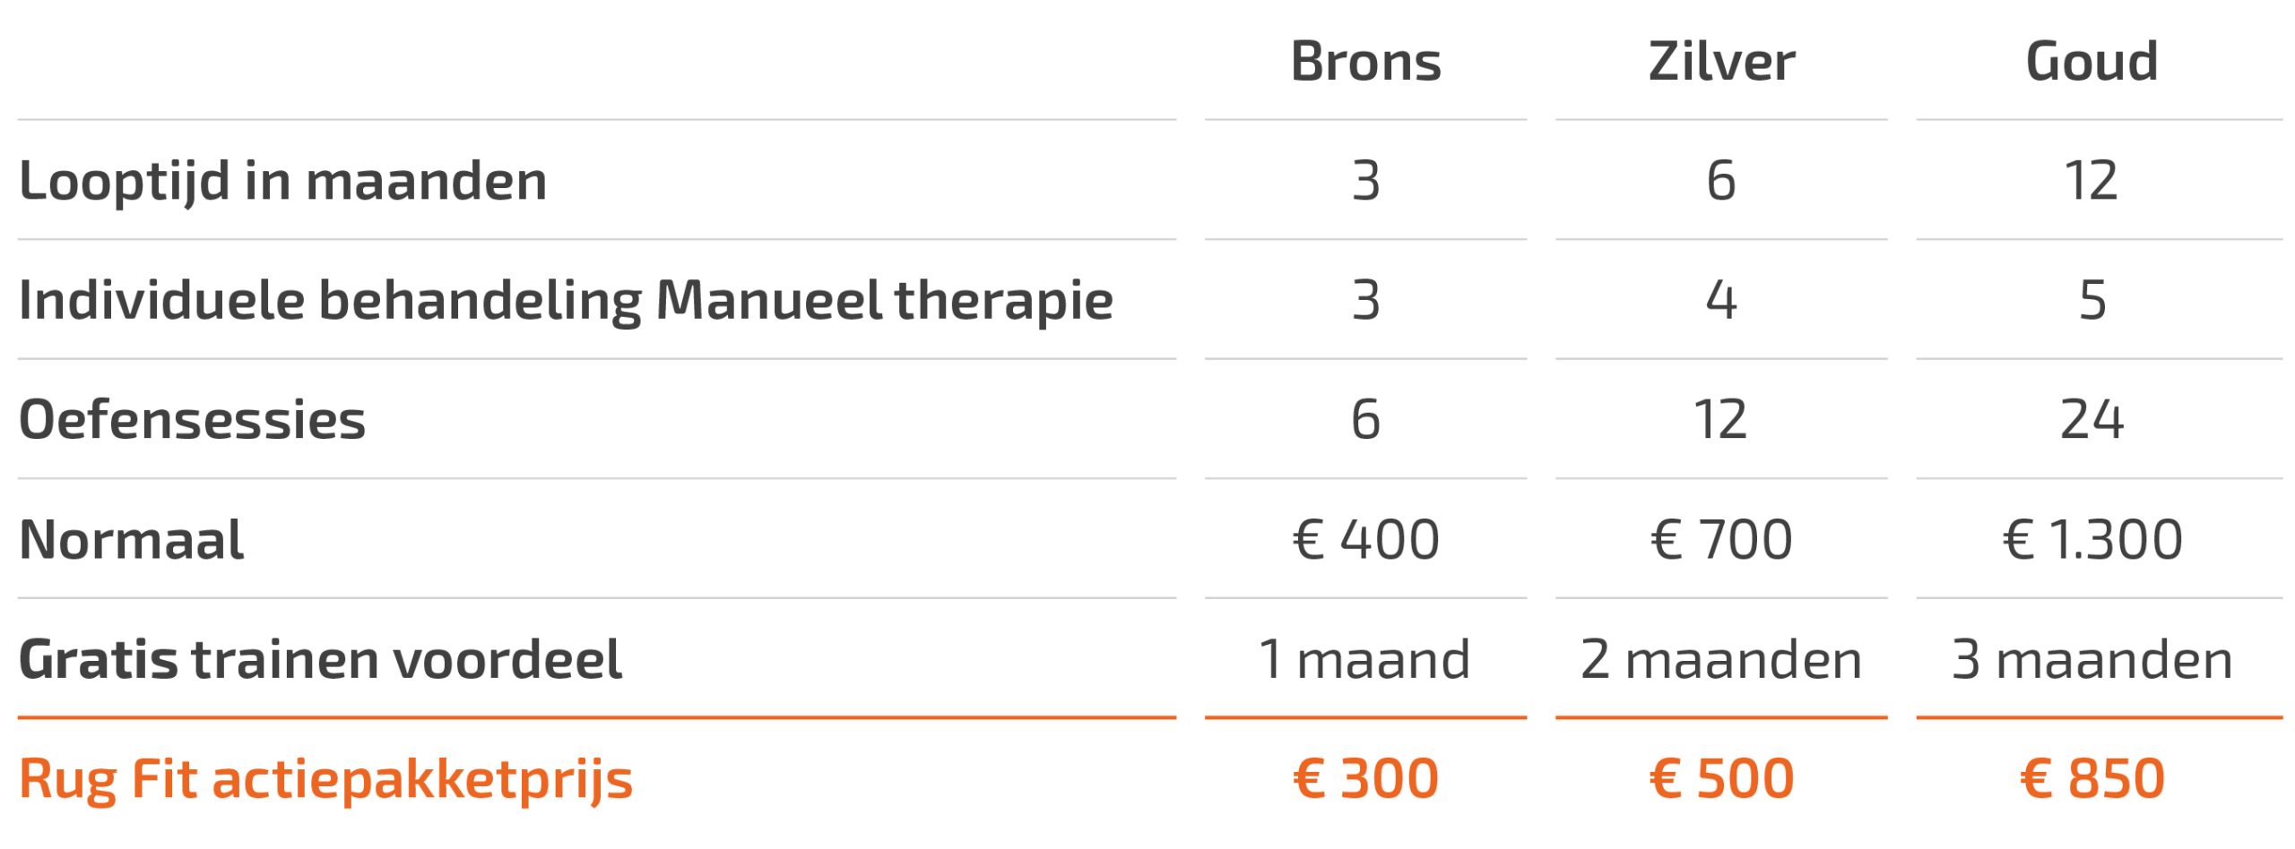Click the Oefensessies row label

coord(192,419)
